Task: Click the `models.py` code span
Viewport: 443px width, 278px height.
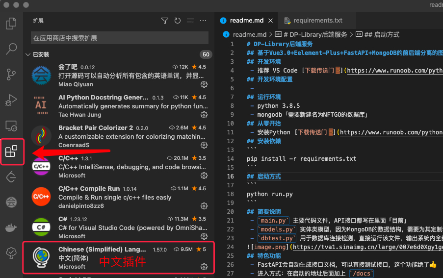Action: coord(277,229)
